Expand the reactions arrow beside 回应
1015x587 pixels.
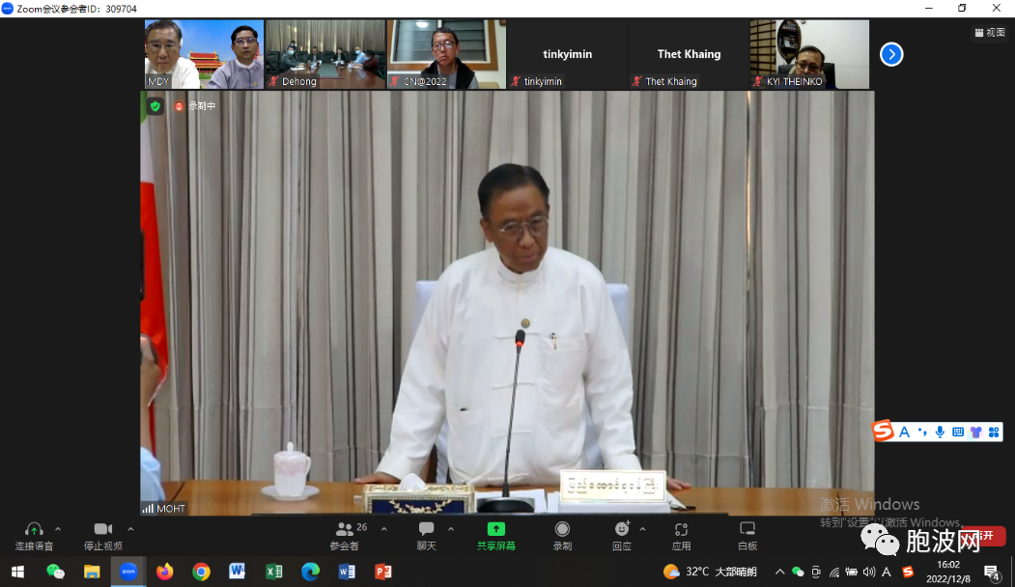coord(642,529)
